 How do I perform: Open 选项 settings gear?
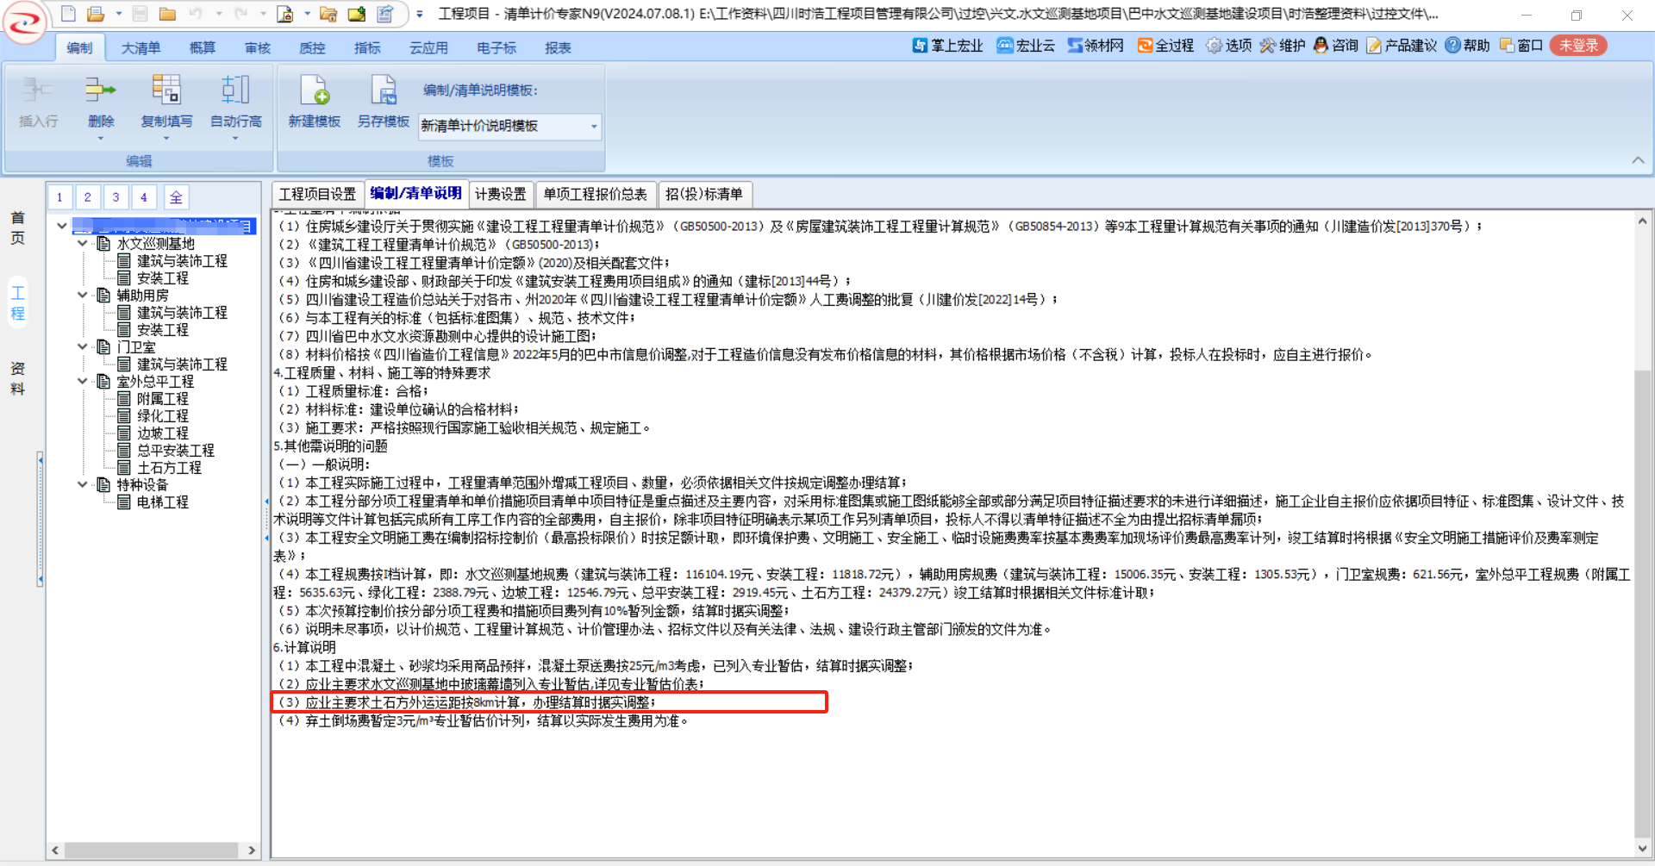(1228, 46)
